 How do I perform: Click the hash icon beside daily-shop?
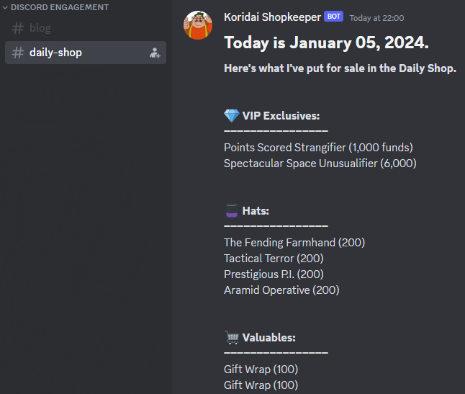pyautogui.click(x=18, y=53)
